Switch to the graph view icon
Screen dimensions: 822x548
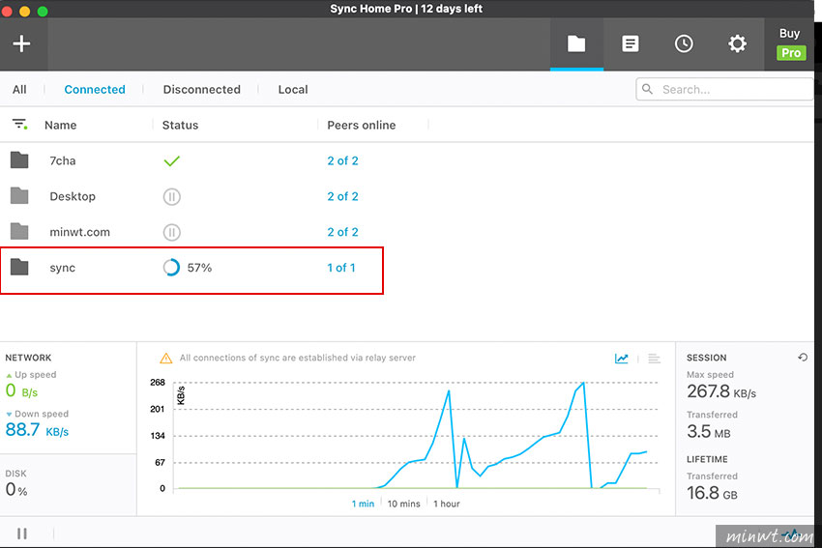621,359
